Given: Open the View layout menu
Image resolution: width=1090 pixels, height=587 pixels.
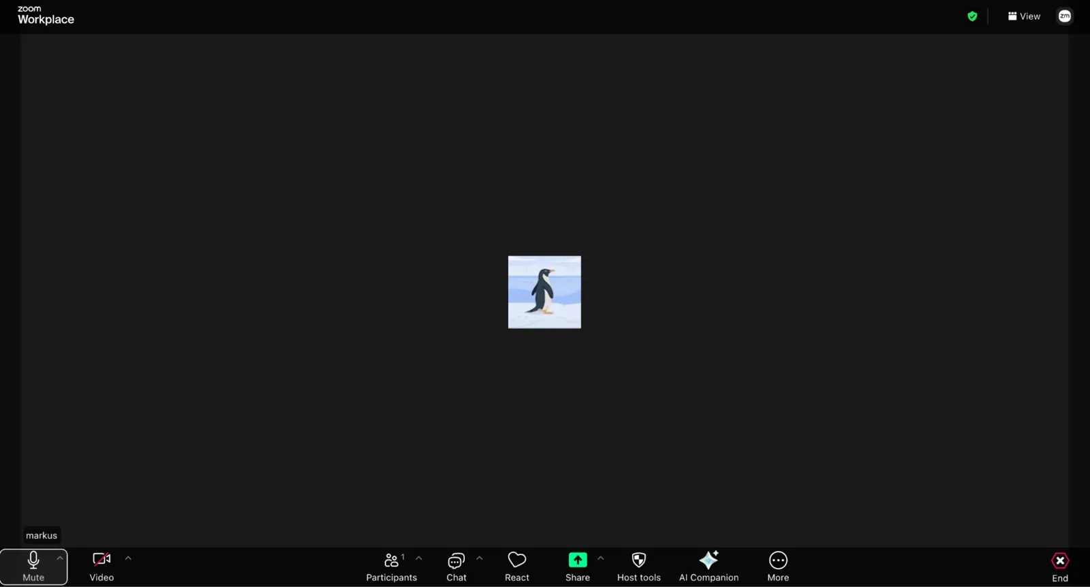Looking at the screenshot, I should (1024, 16).
